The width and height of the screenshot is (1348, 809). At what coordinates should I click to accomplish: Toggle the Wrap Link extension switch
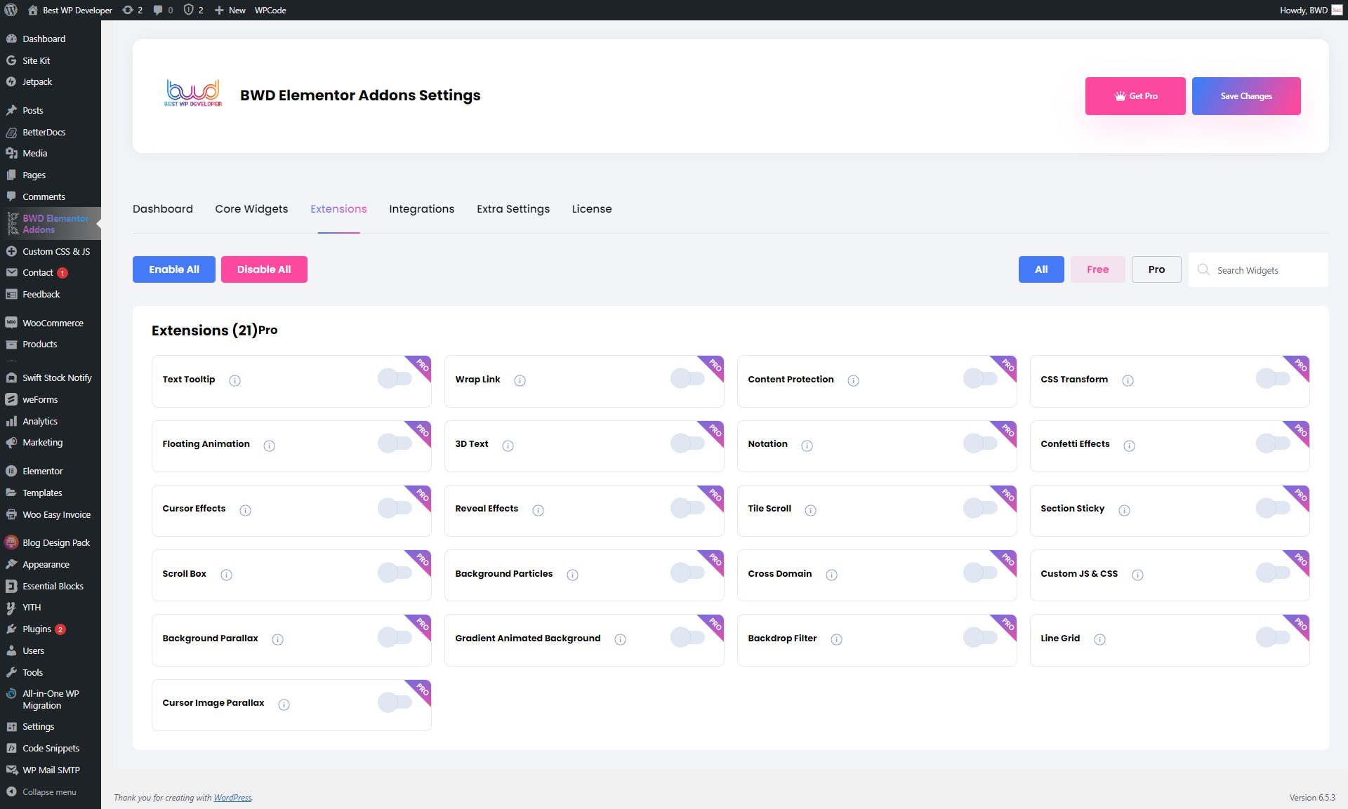687,378
